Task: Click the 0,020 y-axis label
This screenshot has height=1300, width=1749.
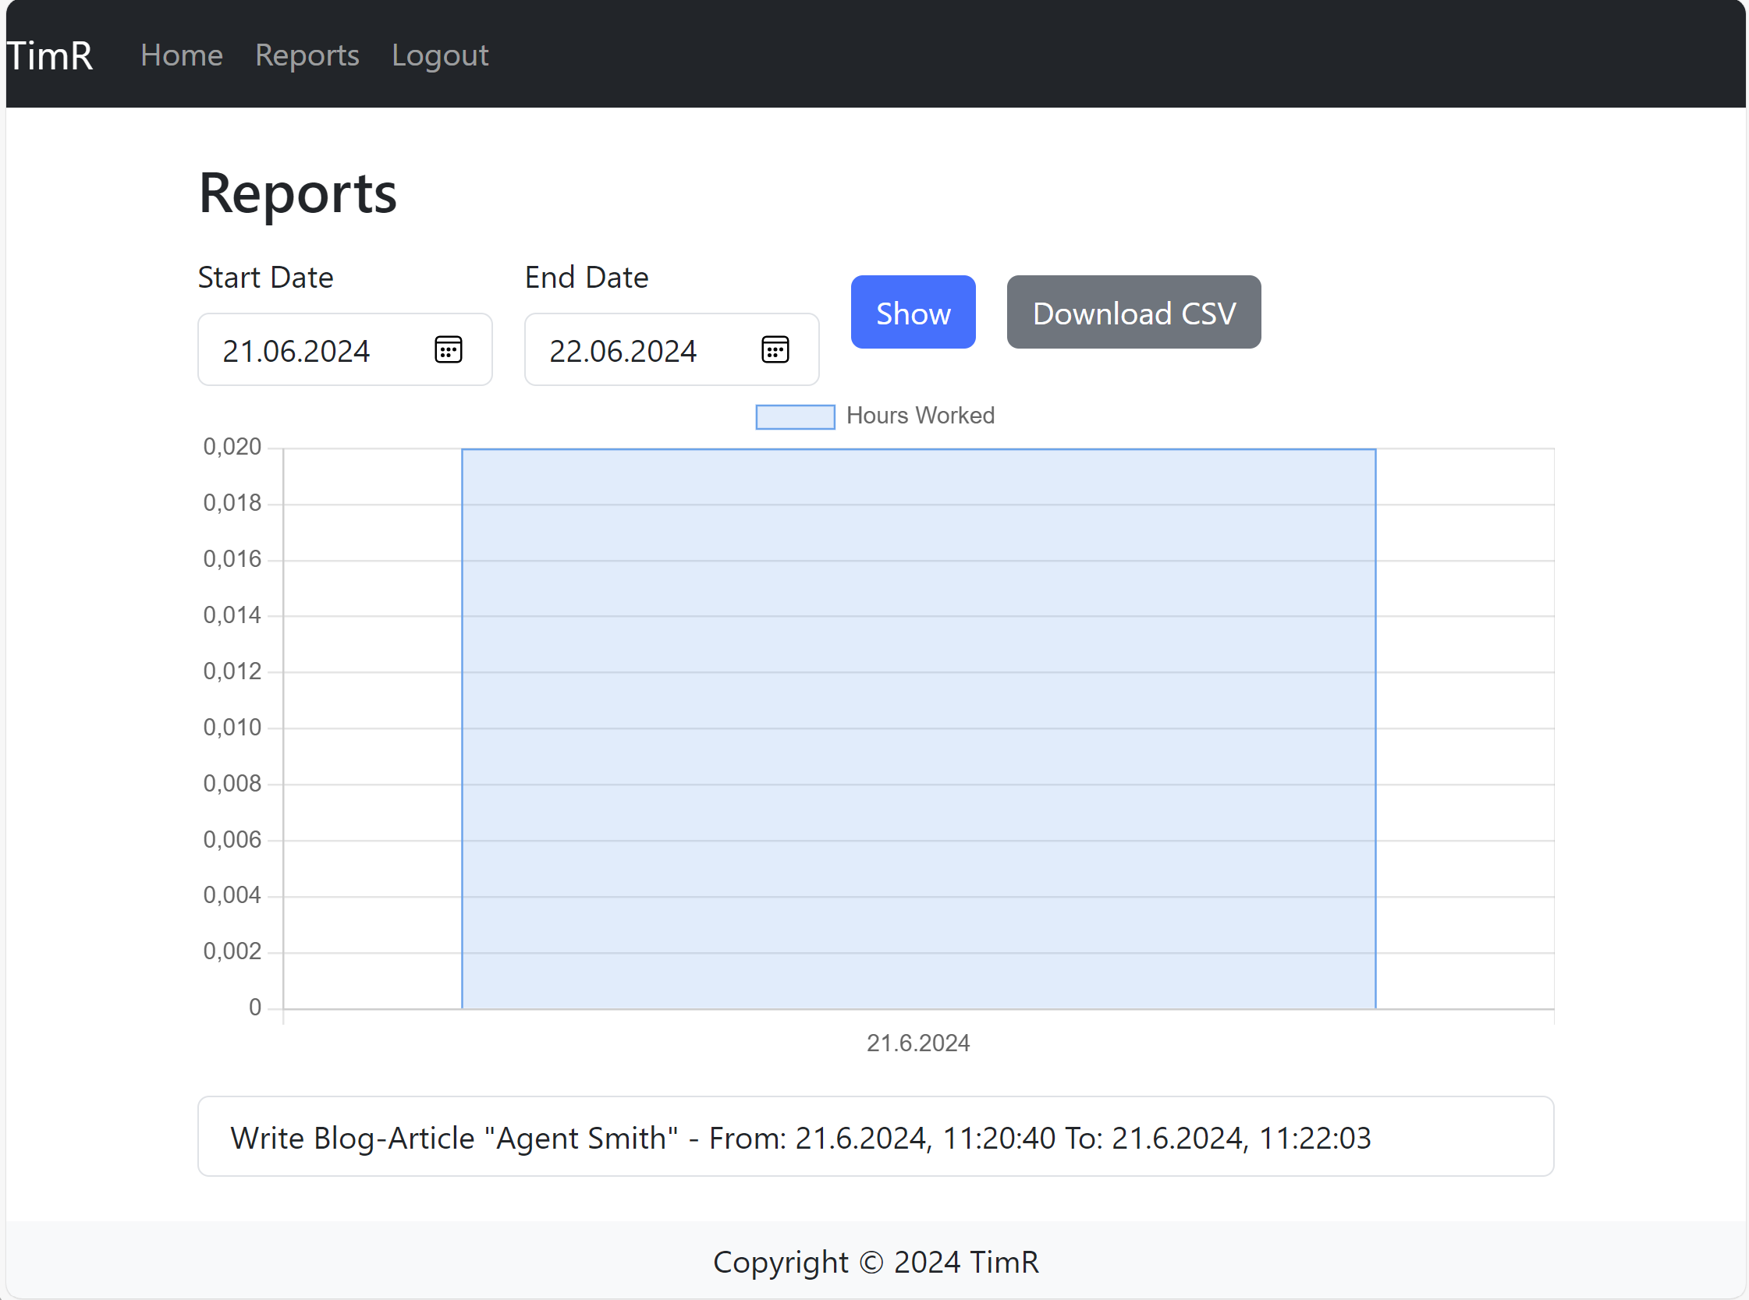Action: (x=233, y=446)
